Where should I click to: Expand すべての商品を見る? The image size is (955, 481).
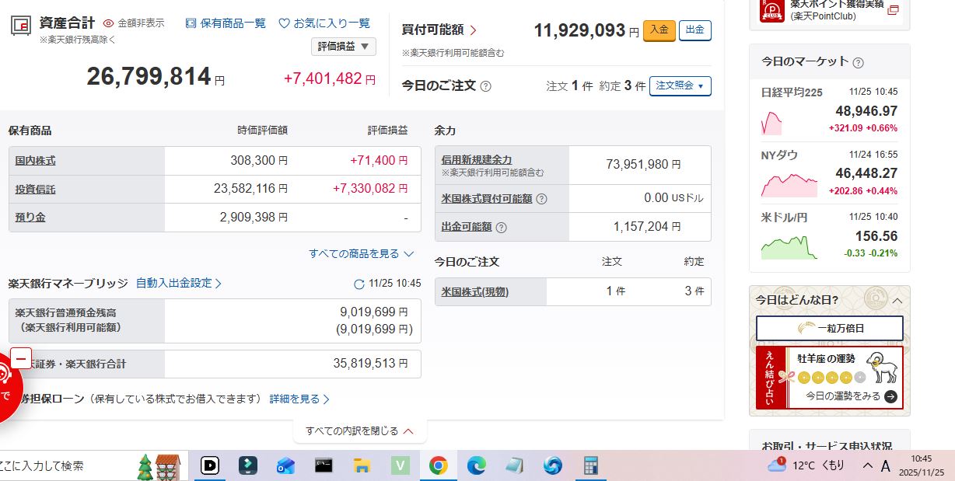point(361,253)
